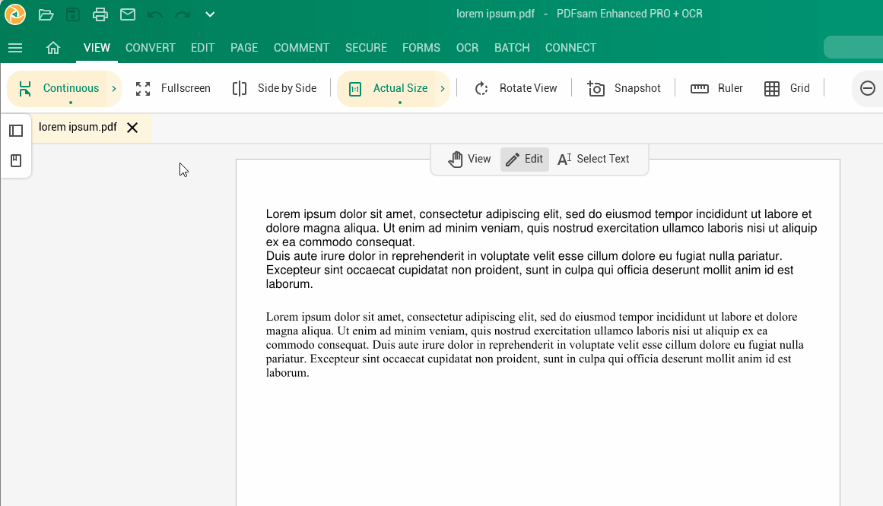Toggle the Grid overlay
The height and width of the screenshot is (506, 883).
click(x=787, y=88)
